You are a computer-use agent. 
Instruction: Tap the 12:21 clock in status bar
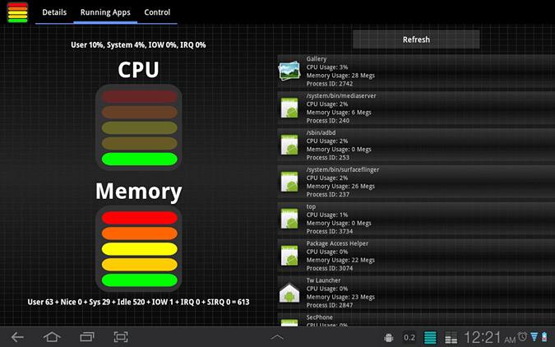point(489,336)
